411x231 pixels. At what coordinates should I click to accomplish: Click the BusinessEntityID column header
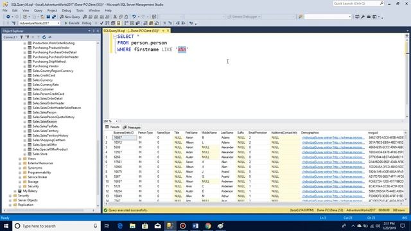click(x=124, y=133)
